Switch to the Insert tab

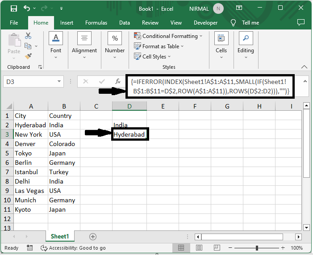pos(67,23)
